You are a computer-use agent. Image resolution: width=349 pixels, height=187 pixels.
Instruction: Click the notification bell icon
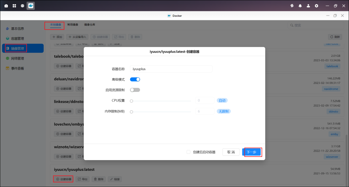tap(300, 6)
